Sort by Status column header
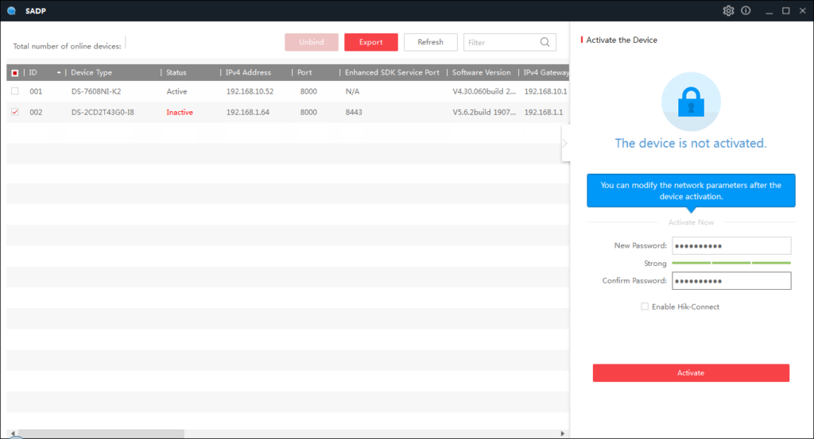The height and width of the screenshot is (439, 814). (x=176, y=72)
